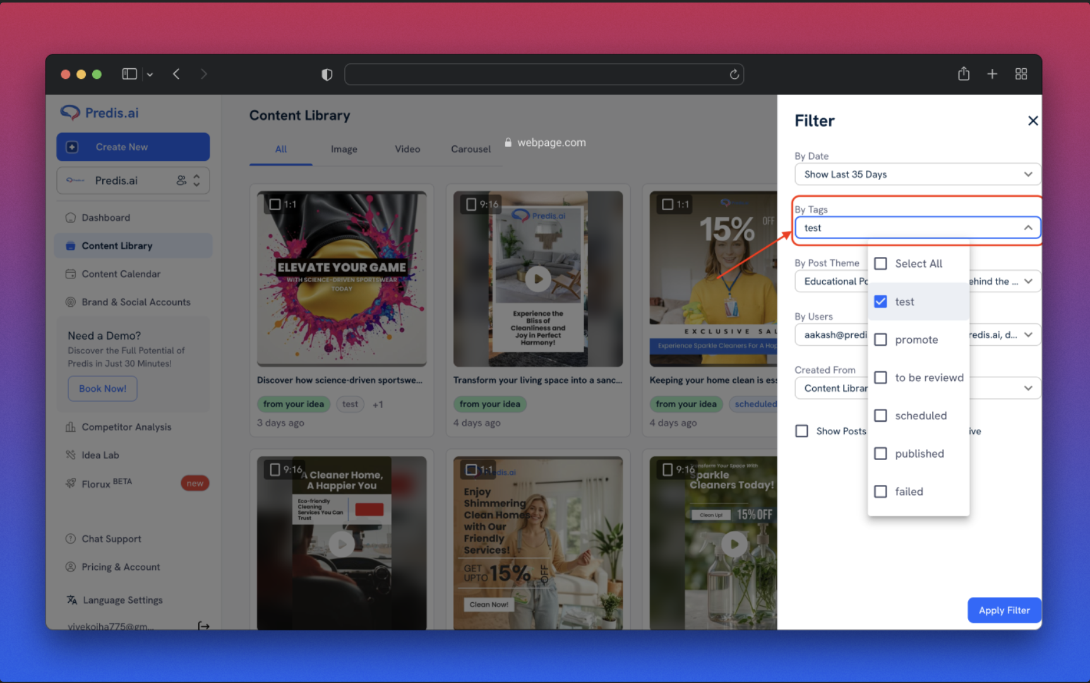Collapse the By Tags dropdown
Image resolution: width=1090 pixels, height=683 pixels.
click(x=1028, y=228)
